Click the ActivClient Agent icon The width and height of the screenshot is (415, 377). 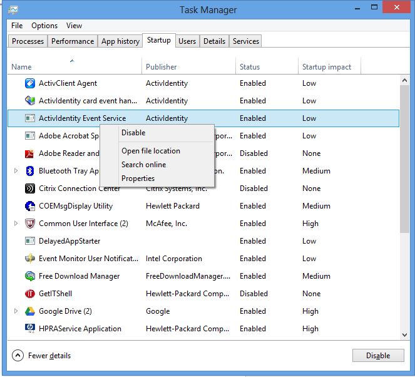(29, 83)
